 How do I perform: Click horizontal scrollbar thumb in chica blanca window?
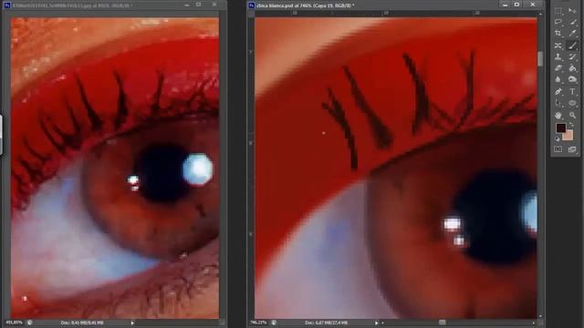tap(442, 323)
